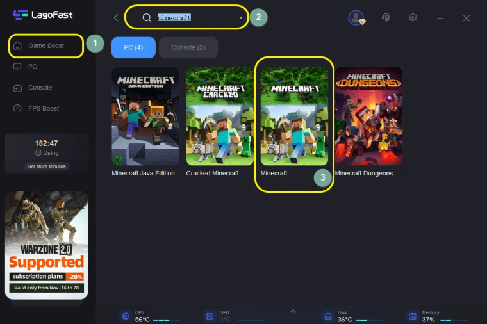Open Game Boost in the sidebar
Image resolution: width=487 pixels, height=324 pixels.
46,45
